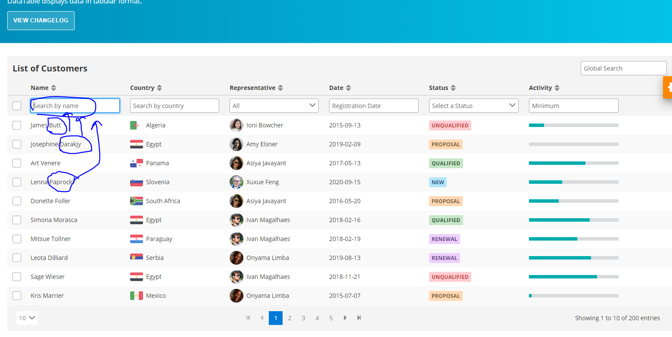Sort the table by Country column
The height and width of the screenshot is (337, 672).
coord(159,87)
